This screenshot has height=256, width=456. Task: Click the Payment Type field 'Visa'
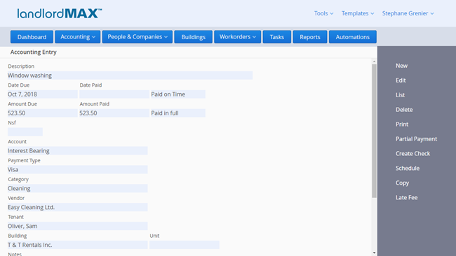click(x=78, y=169)
